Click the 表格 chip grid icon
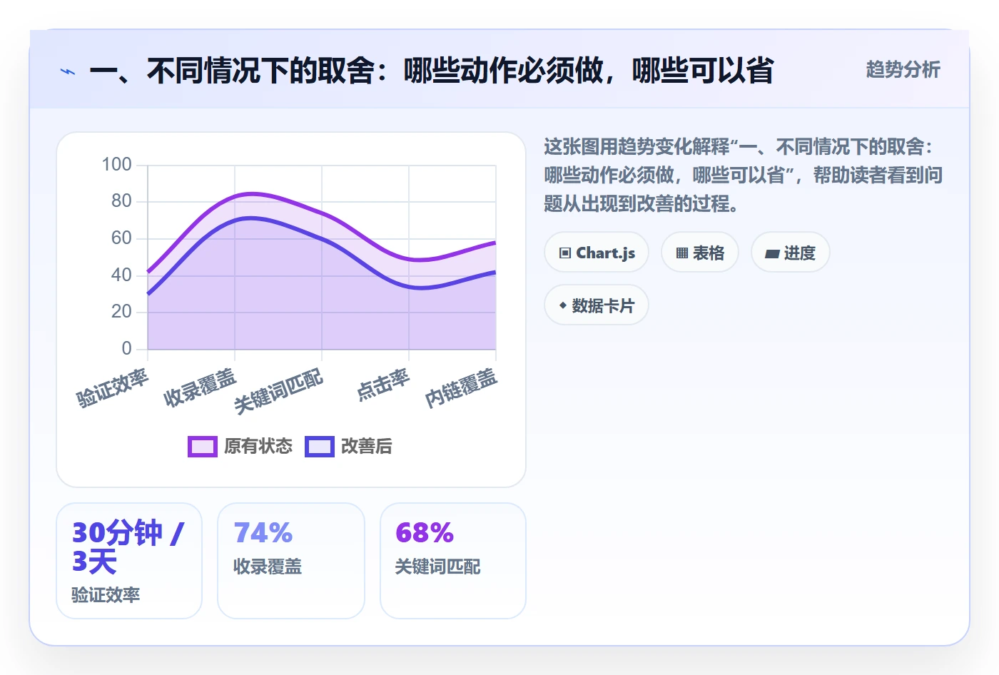Image resolution: width=999 pixels, height=675 pixels. [682, 253]
